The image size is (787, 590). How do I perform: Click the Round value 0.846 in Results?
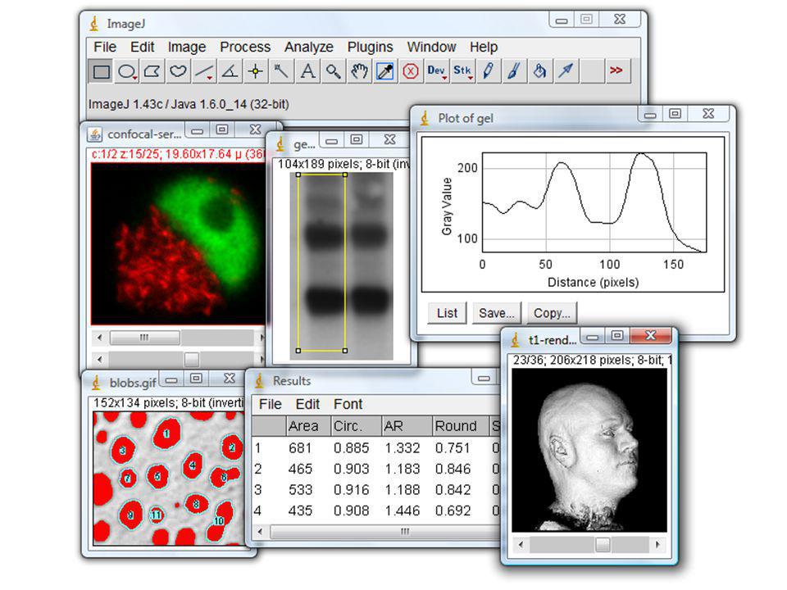[453, 469]
